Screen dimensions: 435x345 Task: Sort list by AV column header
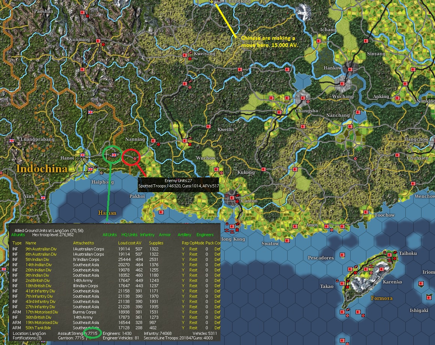tap(139, 243)
